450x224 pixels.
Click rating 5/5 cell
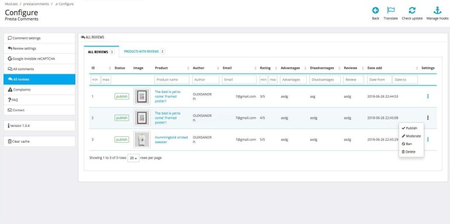coord(262,140)
